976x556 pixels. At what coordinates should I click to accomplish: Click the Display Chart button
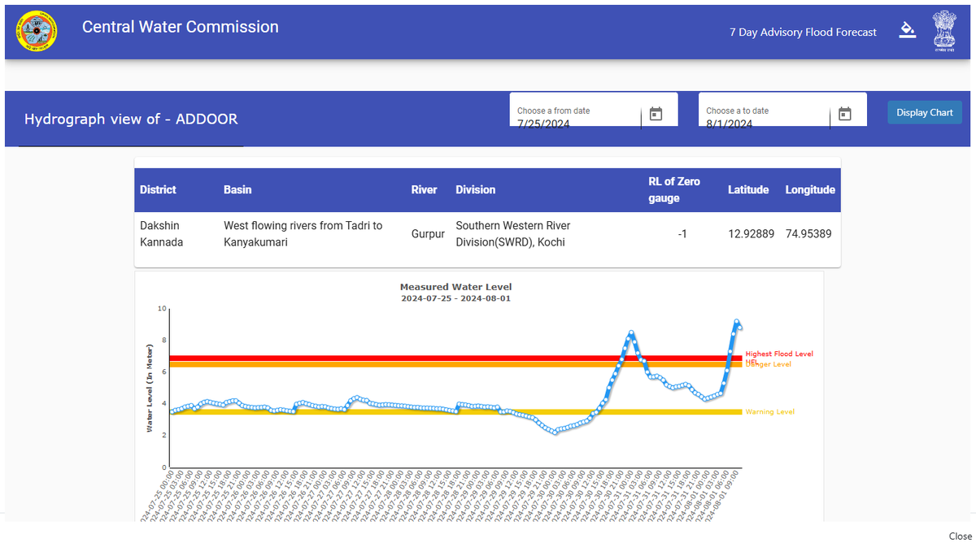pyautogui.click(x=925, y=112)
